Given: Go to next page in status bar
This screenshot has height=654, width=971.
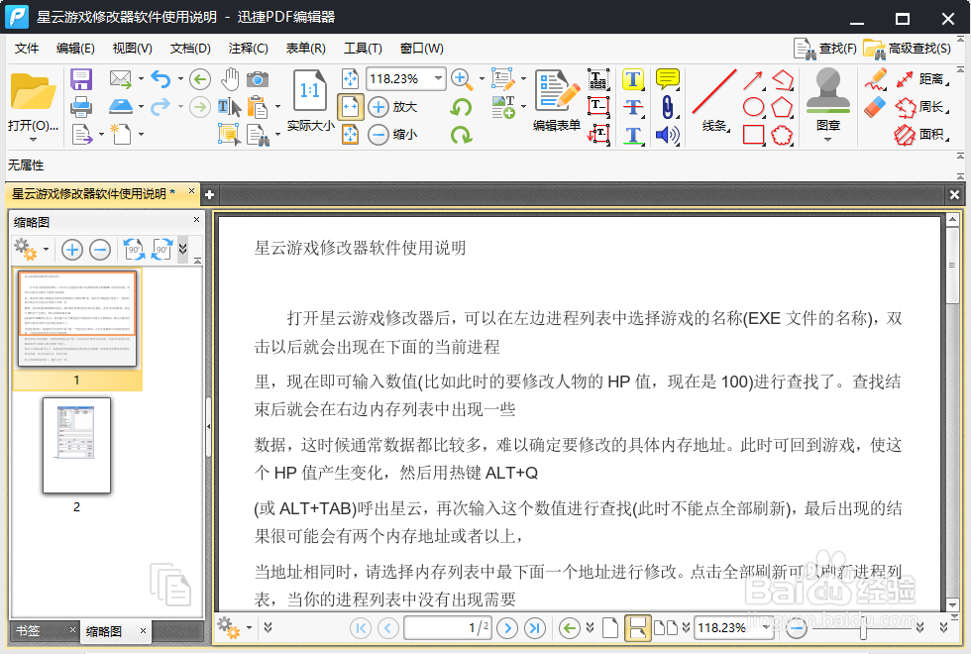Looking at the screenshot, I should [x=507, y=628].
